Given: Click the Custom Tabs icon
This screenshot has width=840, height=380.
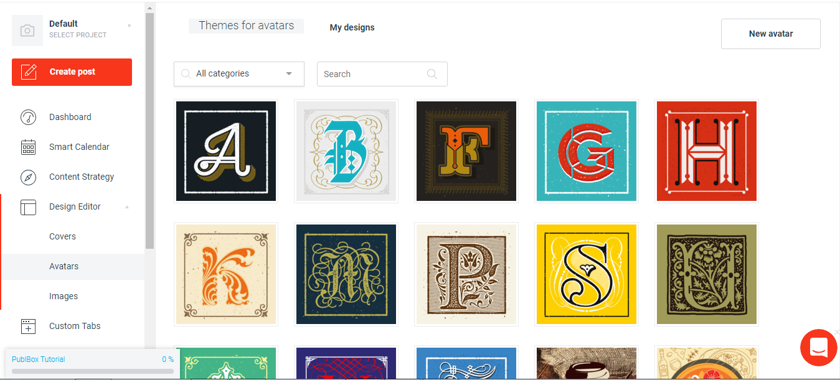Looking at the screenshot, I should point(28,326).
